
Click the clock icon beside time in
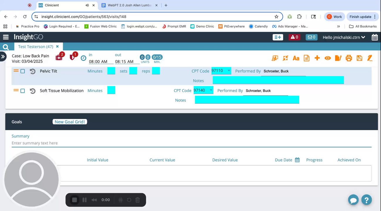84,58
